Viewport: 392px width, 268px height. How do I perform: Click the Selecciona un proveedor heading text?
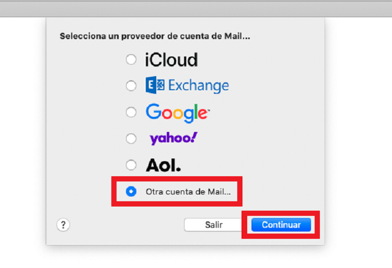click(155, 36)
